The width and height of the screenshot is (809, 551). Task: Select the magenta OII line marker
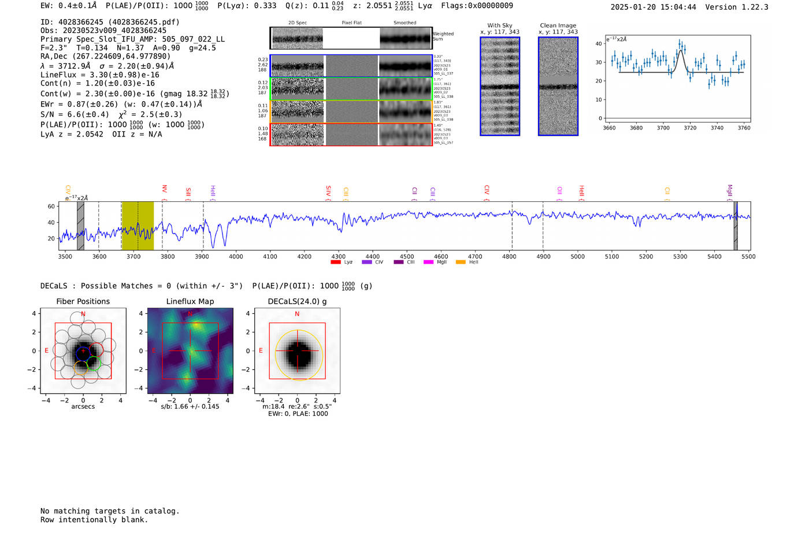click(559, 191)
